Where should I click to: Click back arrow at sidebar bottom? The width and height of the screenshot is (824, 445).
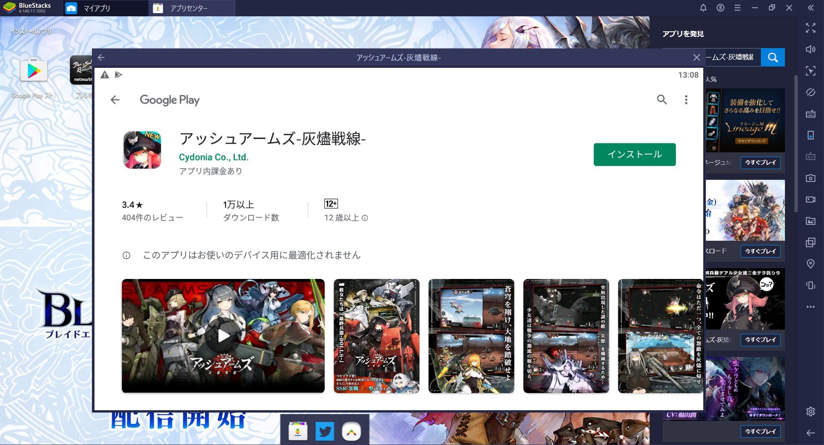[811, 433]
